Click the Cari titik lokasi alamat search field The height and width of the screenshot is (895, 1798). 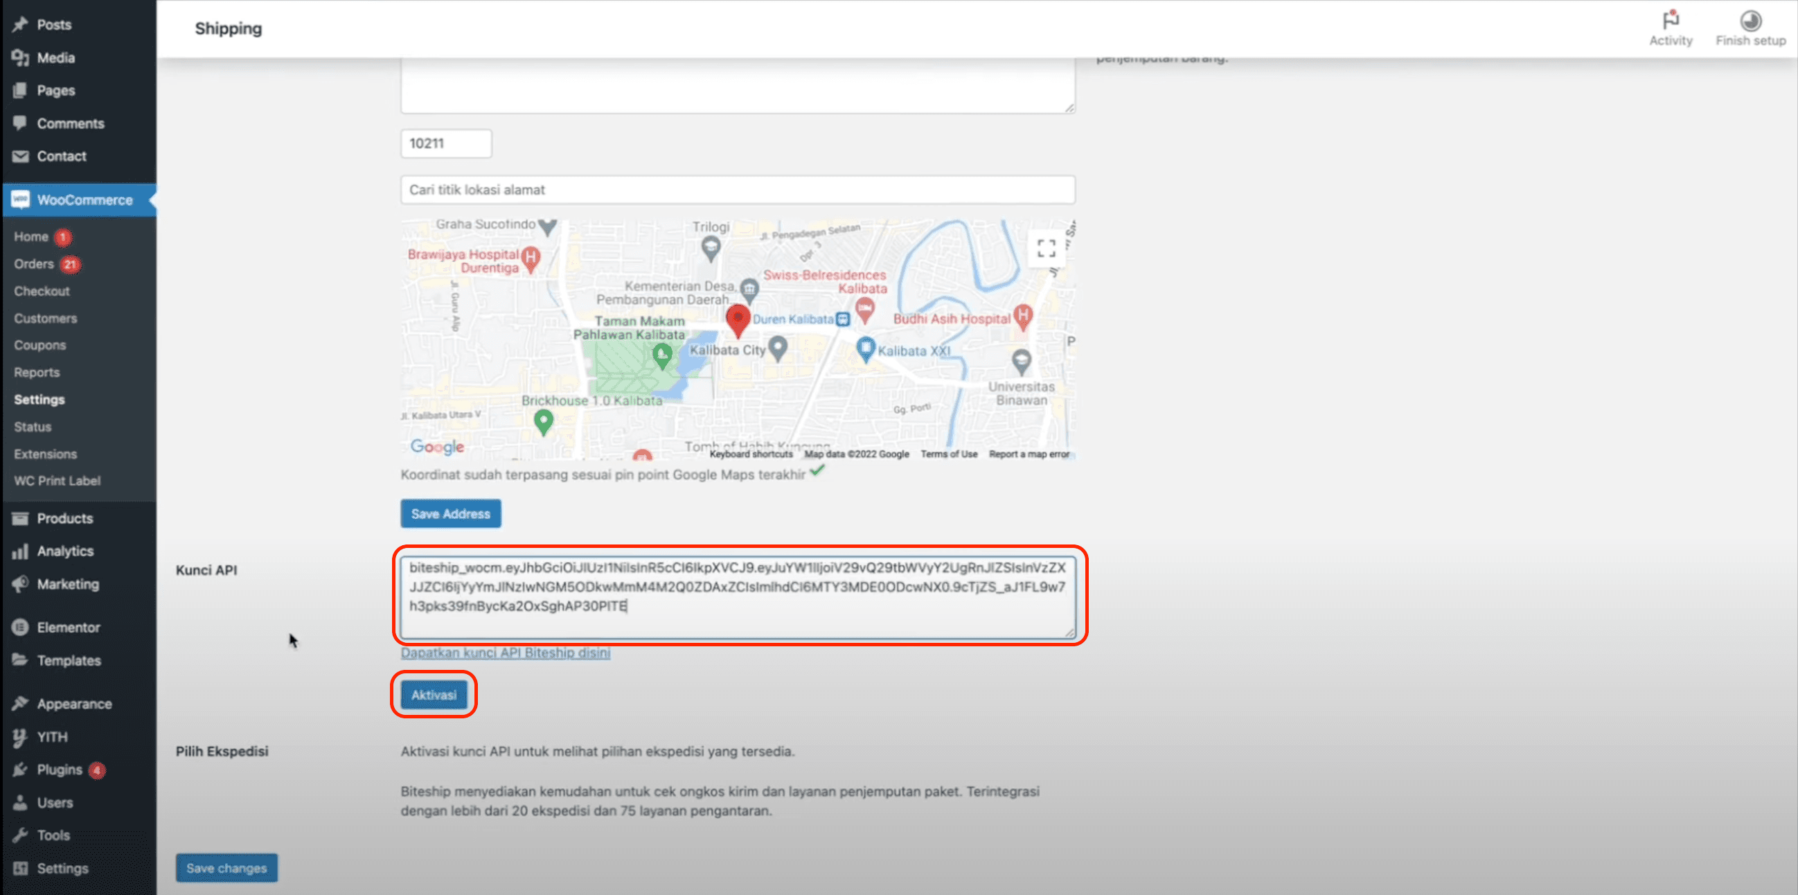(737, 189)
